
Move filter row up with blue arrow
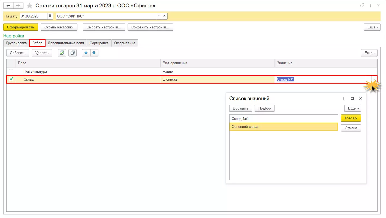click(86, 53)
